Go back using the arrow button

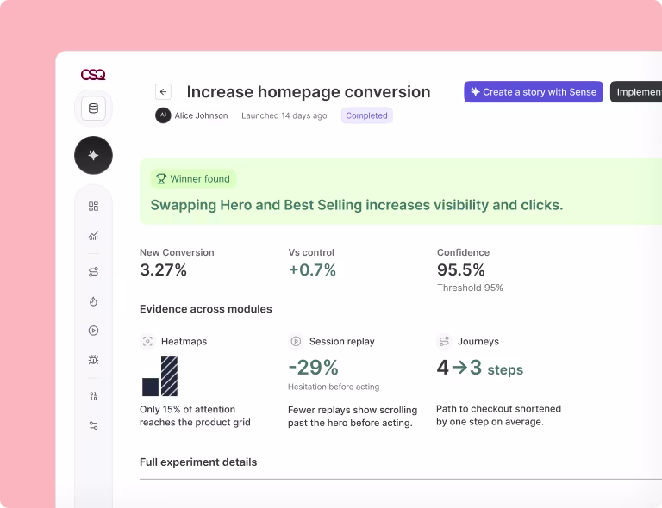(164, 91)
